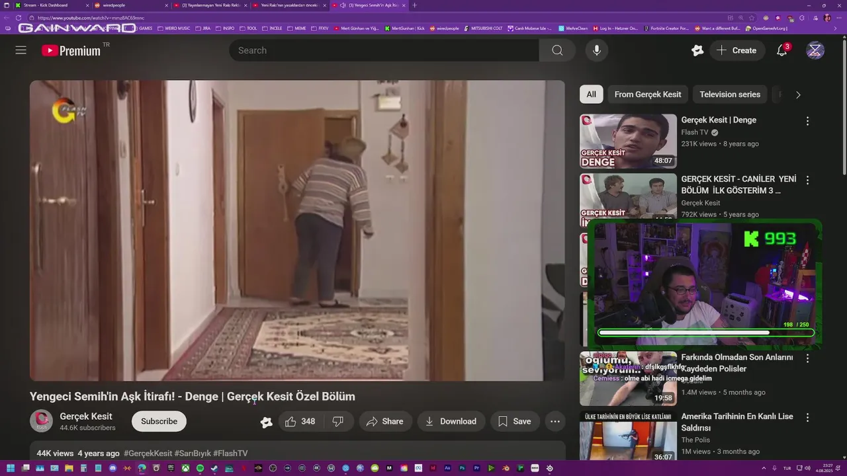
Task: Open a new browser tab
Action: click(x=414, y=5)
